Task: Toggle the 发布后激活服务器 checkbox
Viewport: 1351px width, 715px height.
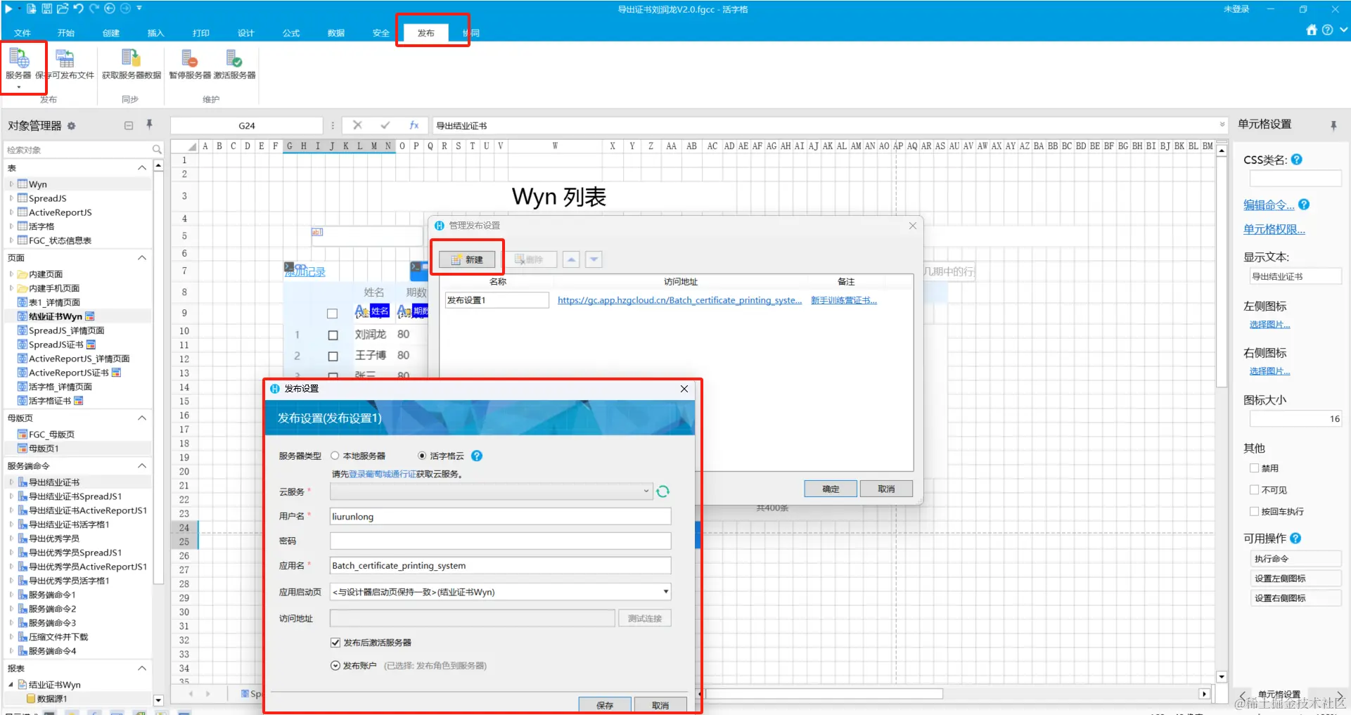Action: (335, 643)
